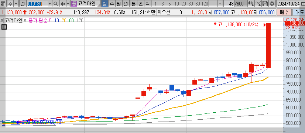Image resolution: width=305 pixels, height=133 pixels.
Task: Open chart settings gear icon
Action: pos(272,3)
